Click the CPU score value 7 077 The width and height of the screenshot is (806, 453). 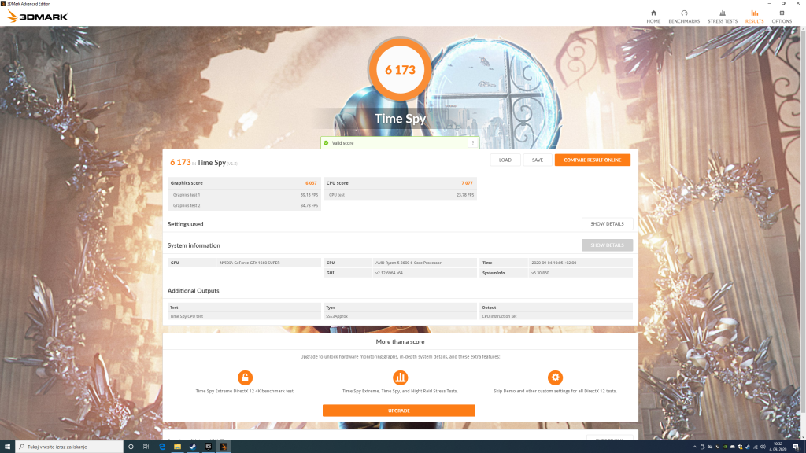(467, 182)
